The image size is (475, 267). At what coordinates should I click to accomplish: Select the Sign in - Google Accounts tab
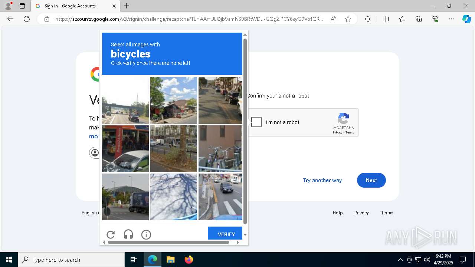(x=75, y=6)
